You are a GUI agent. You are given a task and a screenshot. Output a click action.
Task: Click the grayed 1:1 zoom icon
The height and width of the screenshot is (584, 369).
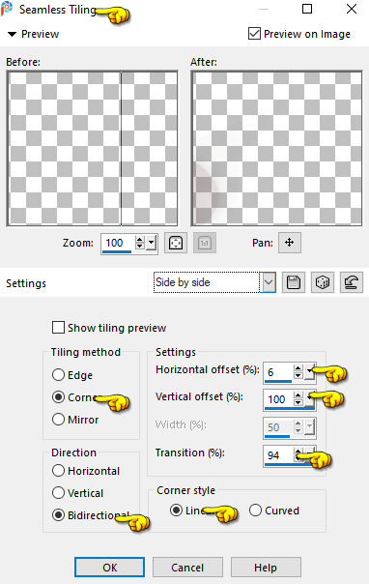(x=205, y=244)
